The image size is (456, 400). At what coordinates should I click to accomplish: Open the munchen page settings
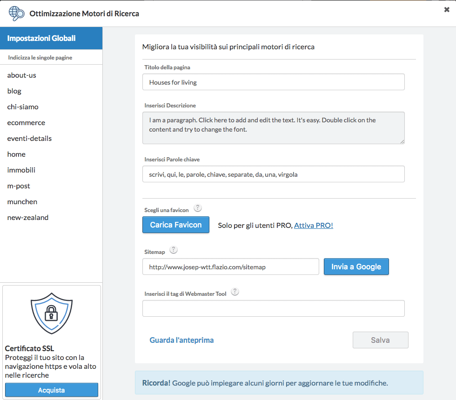[x=22, y=202]
